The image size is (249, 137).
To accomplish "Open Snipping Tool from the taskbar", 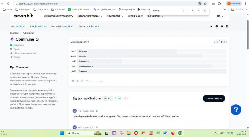I will (122, 133).
